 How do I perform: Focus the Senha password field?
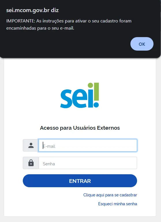coord(88,163)
